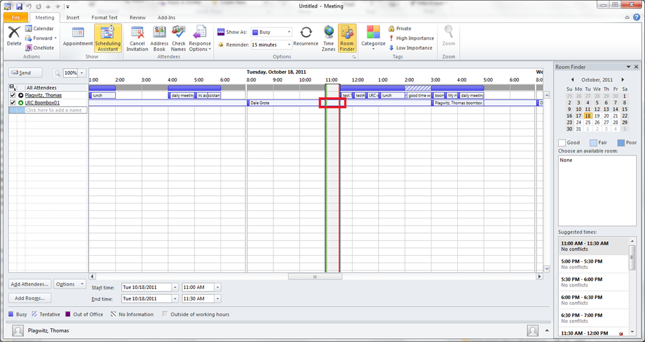The height and width of the screenshot is (342, 645).
Task: Expand the Show As Busy dropdown
Action: (289, 32)
